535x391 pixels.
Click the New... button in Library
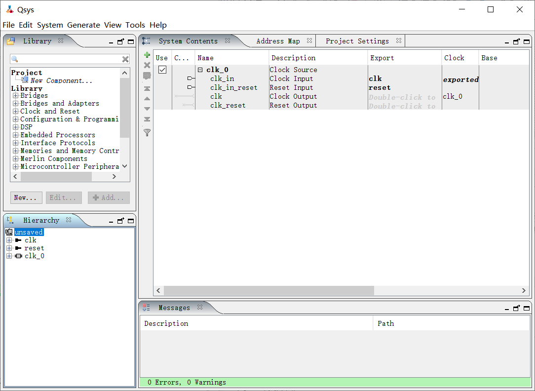point(26,197)
